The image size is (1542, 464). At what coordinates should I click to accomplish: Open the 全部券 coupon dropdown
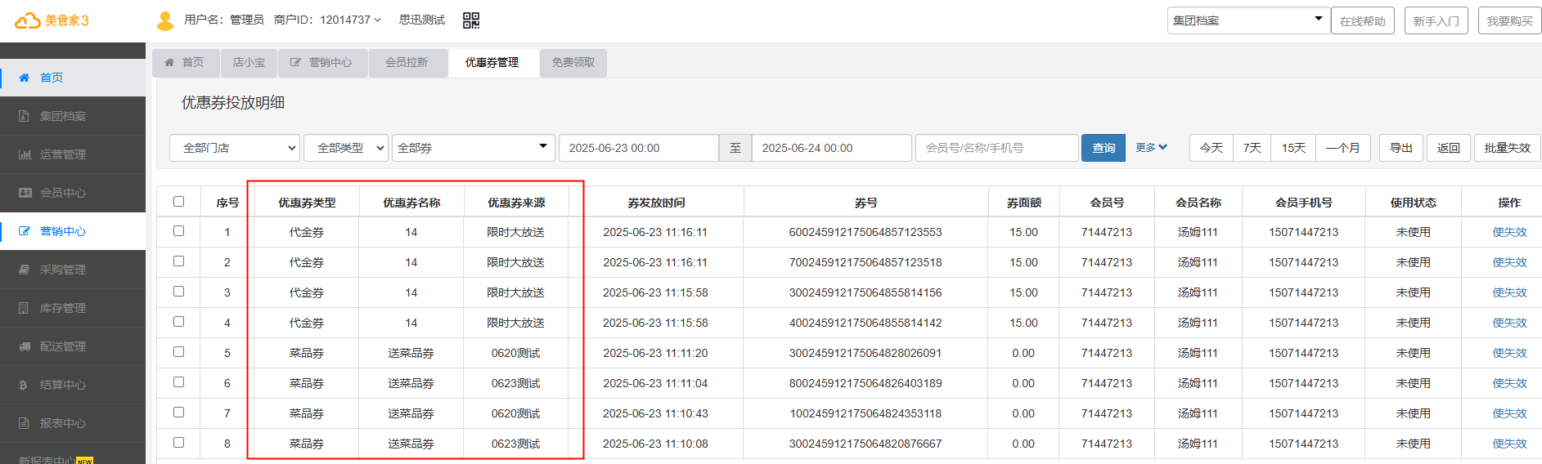click(x=473, y=148)
